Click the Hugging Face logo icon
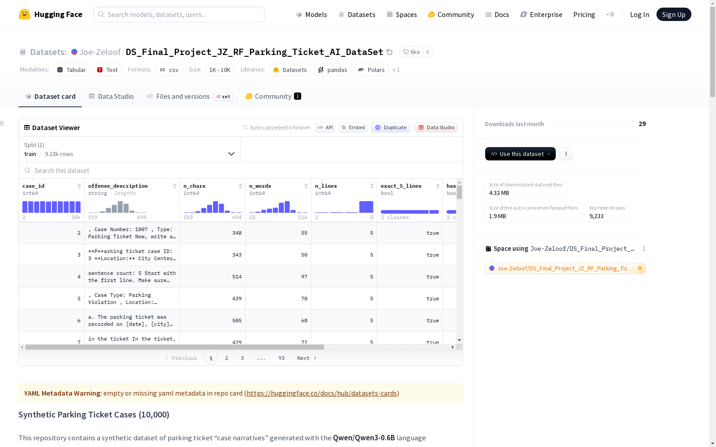 pos(25,14)
